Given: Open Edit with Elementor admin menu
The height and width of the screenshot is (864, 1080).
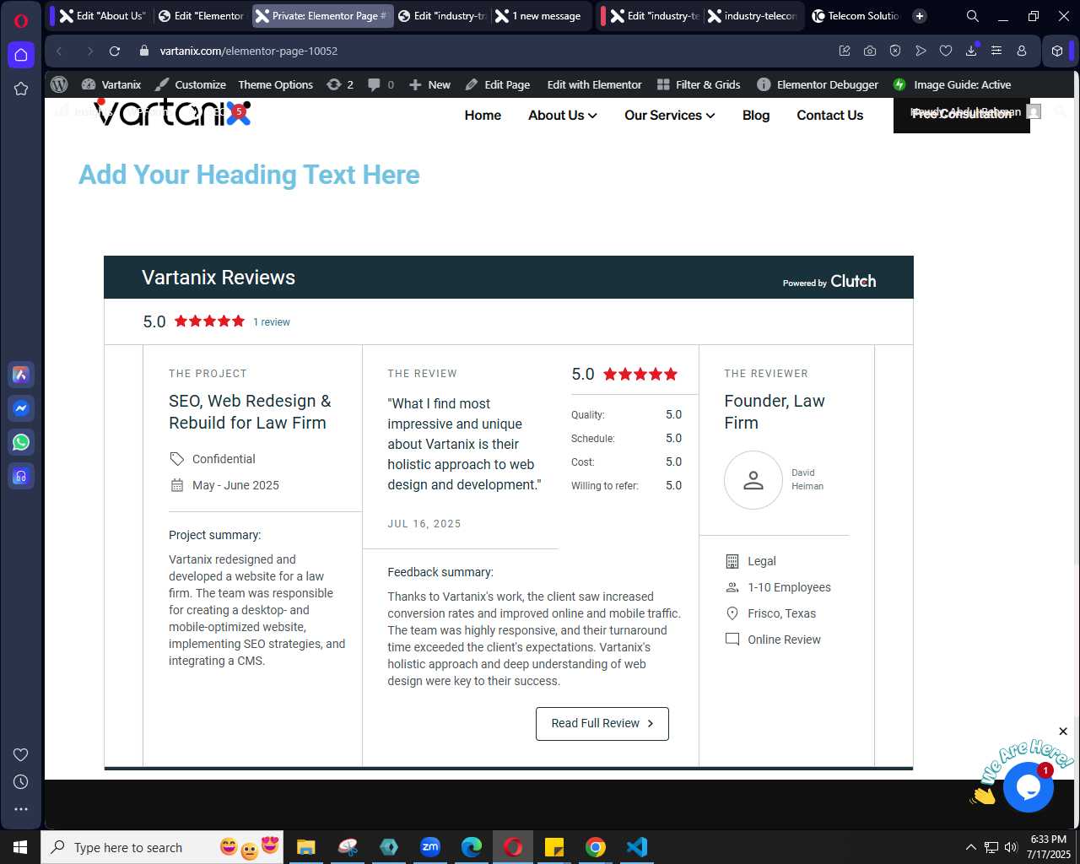Looking at the screenshot, I should [x=594, y=84].
